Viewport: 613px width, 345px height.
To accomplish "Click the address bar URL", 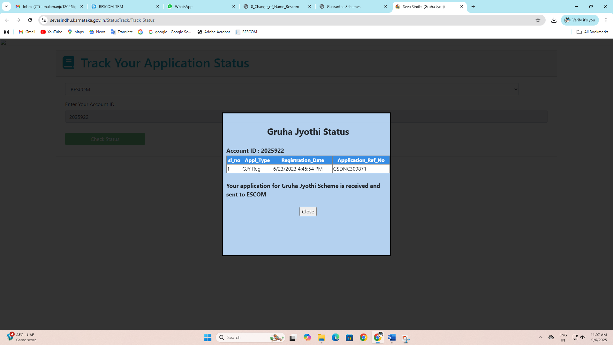I will coord(102,20).
